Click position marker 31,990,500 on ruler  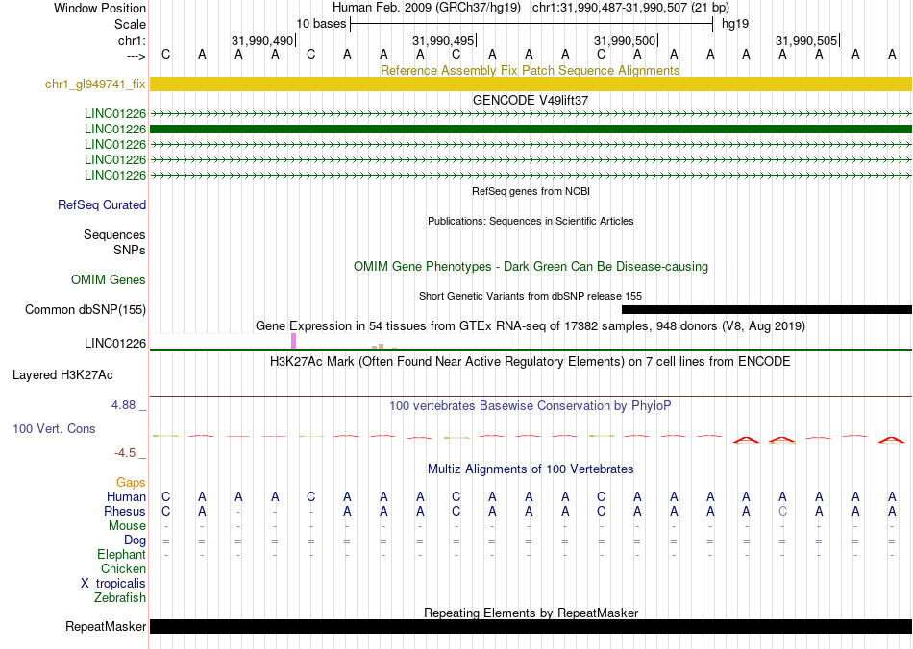(x=626, y=40)
